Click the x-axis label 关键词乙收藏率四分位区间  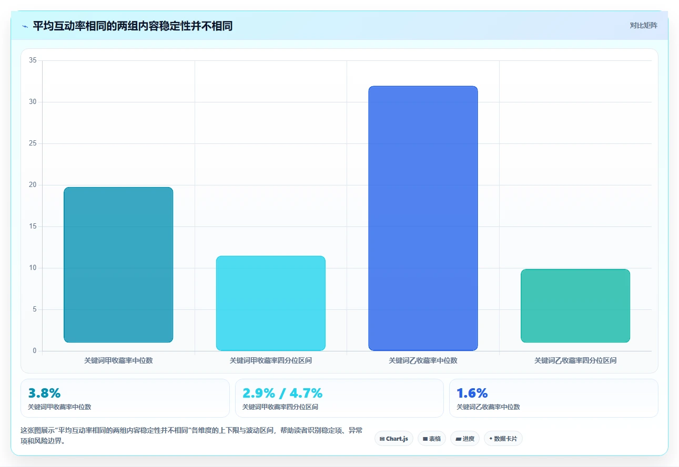[575, 360]
